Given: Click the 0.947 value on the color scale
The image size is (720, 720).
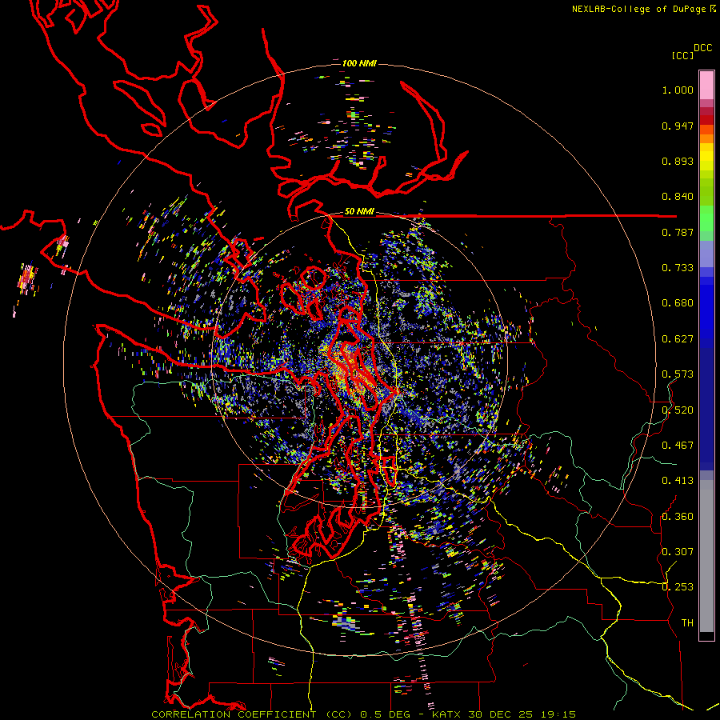Looking at the screenshot, I should [678, 126].
